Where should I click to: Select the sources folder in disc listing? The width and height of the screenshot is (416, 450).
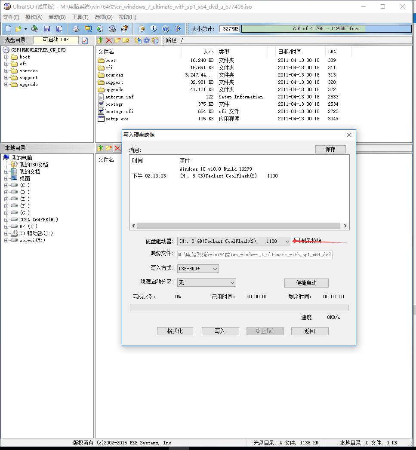point(113,75)
